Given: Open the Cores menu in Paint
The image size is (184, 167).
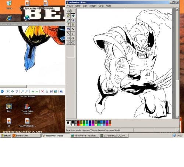Looking at the screenshot, I should (x=101, y=6).
